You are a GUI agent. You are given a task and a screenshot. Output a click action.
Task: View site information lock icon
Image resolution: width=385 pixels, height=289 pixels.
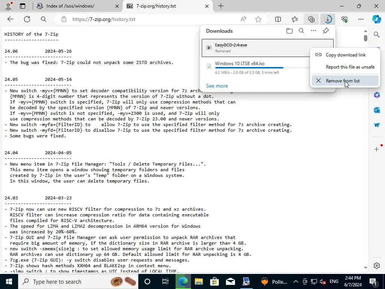point(64,19)
